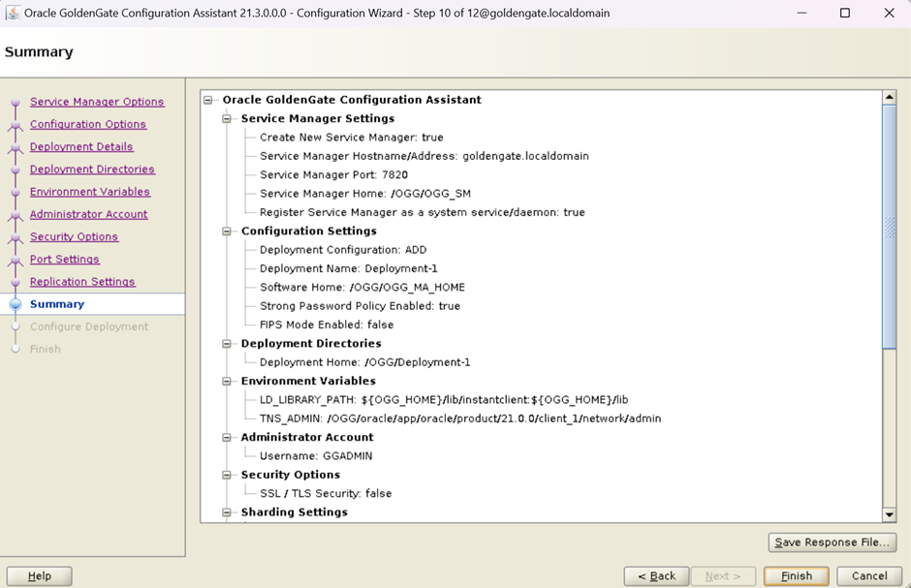911x588 pixels.
Task: Click the Summary step bullet icon
Action: [15, 304]
